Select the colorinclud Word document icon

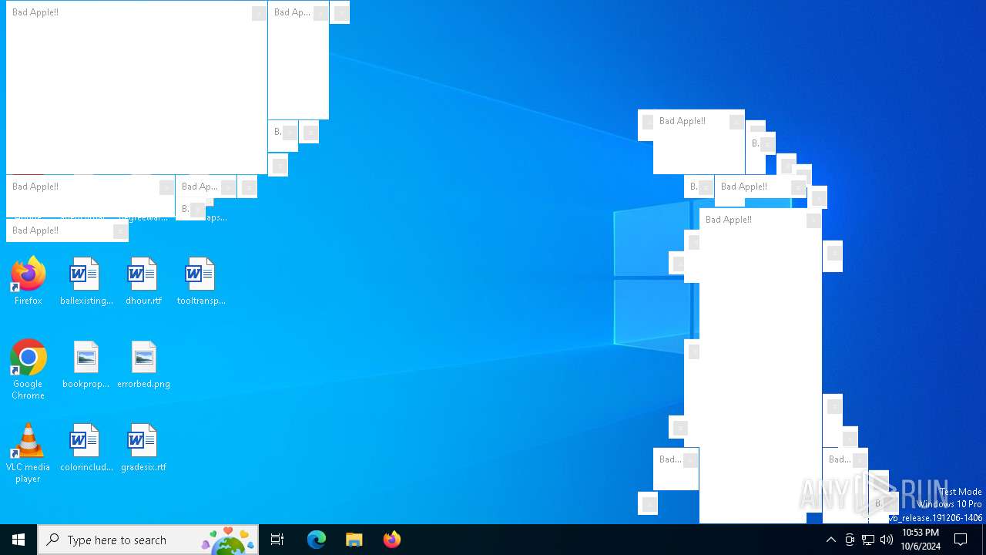point(86,448)
